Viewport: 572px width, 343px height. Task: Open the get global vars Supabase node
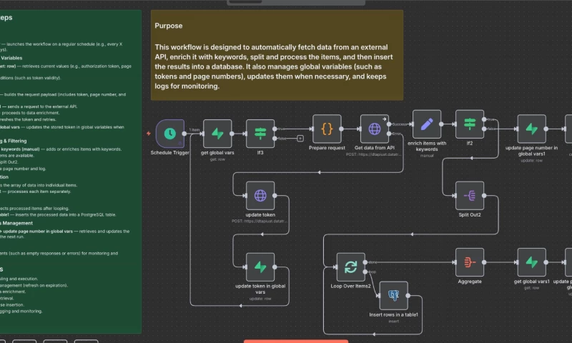click(x=217, y=134)
